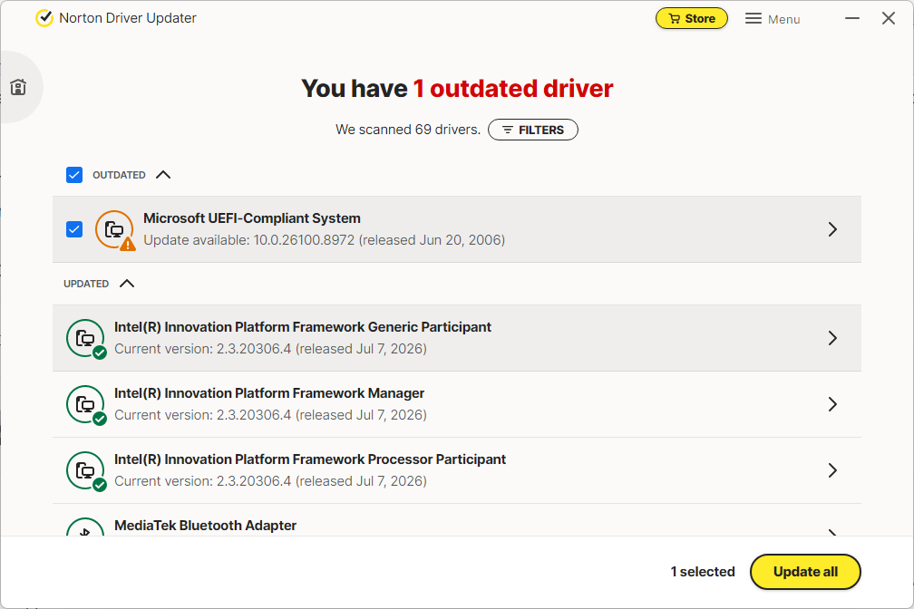Uncheck Microsoft UEFI-Compliant System checkbox
Image resolution: width=914 pixels, height=609 pixels.
74,229
